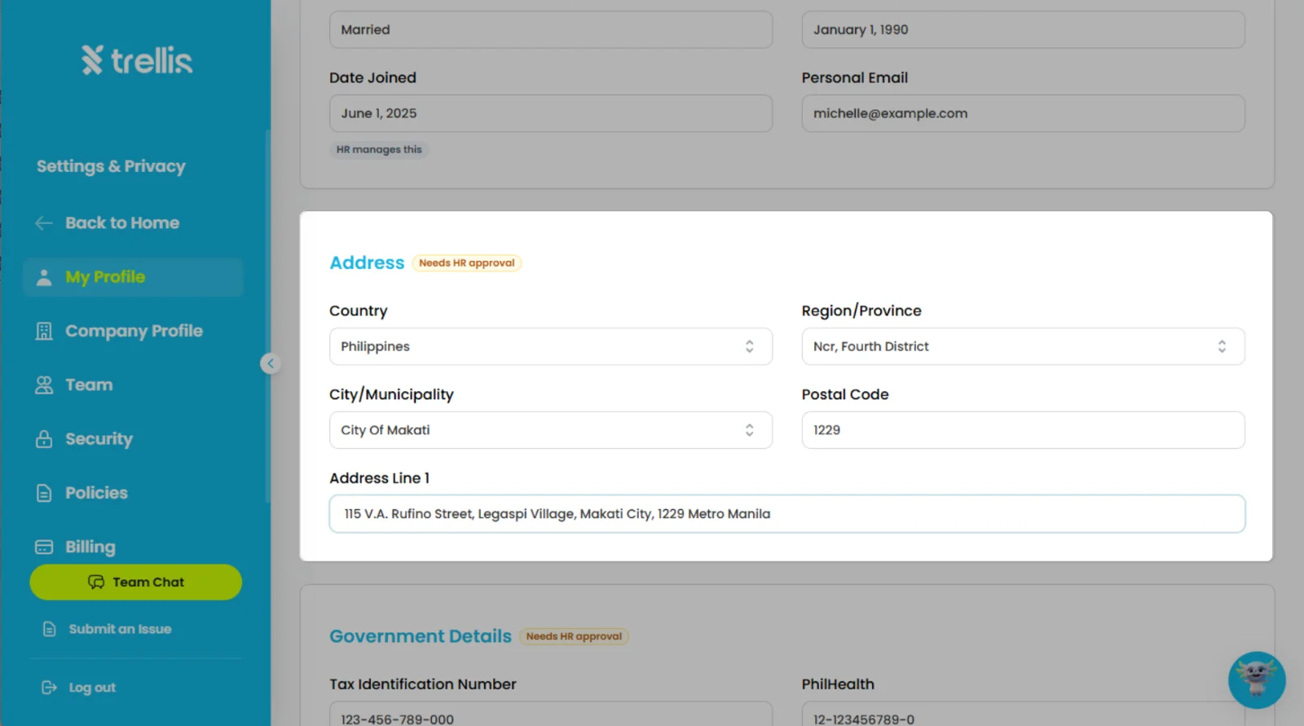
Task: Open the Region/Province dropdown
Action: click(1023, 346)
